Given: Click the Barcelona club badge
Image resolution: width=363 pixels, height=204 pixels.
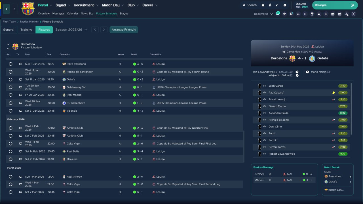Looking at the screenshot, I should pyautogui.click(x=28, y=9).
